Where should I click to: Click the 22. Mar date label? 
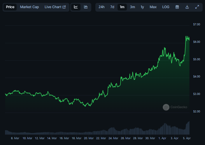[101, 138]
